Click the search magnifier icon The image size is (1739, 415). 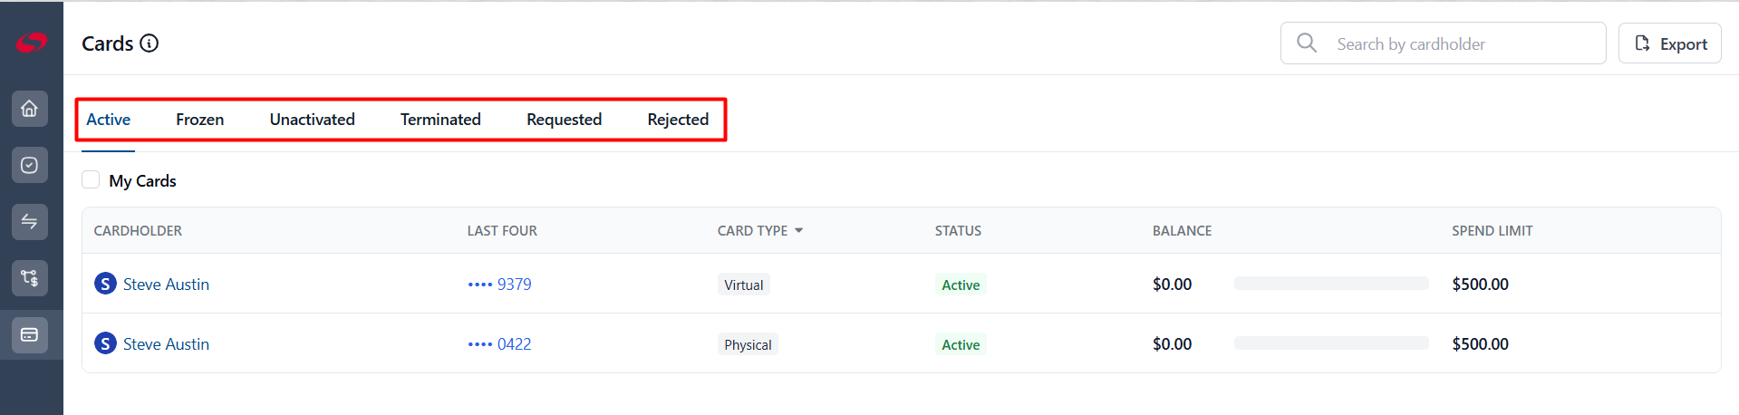click(x=1307, y=43)
